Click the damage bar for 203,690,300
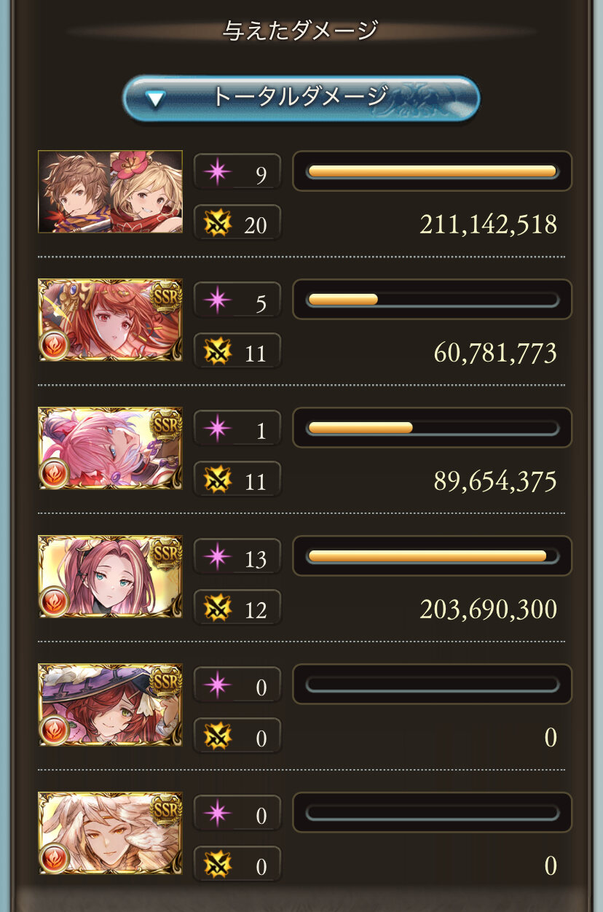Image resolution: width=603 pixels, height=912 pixels. pos(432,556)
